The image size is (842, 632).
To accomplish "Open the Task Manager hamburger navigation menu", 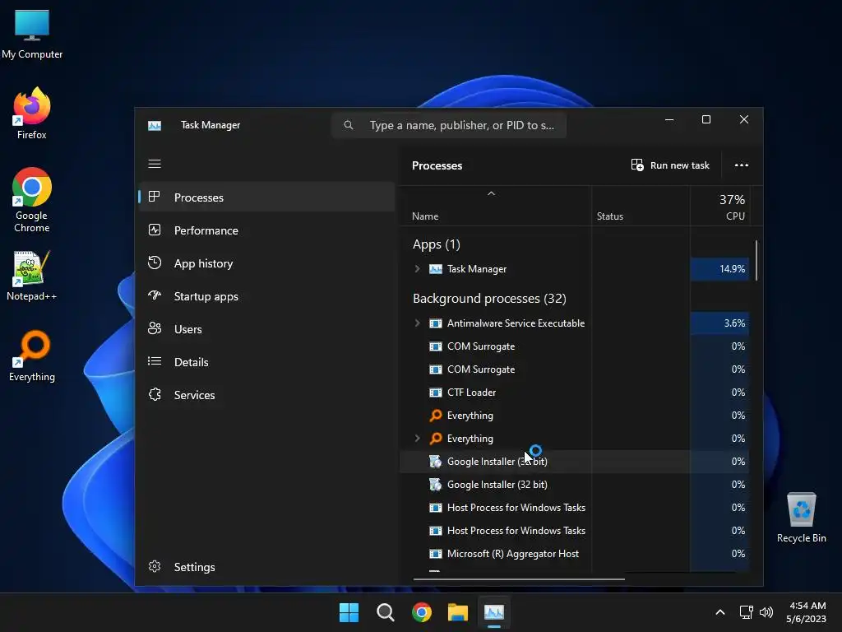I will pyautogui.click(x=154, y=164).
